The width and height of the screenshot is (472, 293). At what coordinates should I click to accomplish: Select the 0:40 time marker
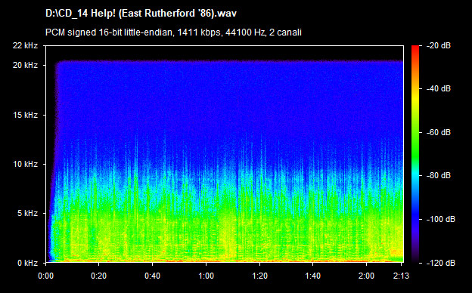tap(152, 276)
